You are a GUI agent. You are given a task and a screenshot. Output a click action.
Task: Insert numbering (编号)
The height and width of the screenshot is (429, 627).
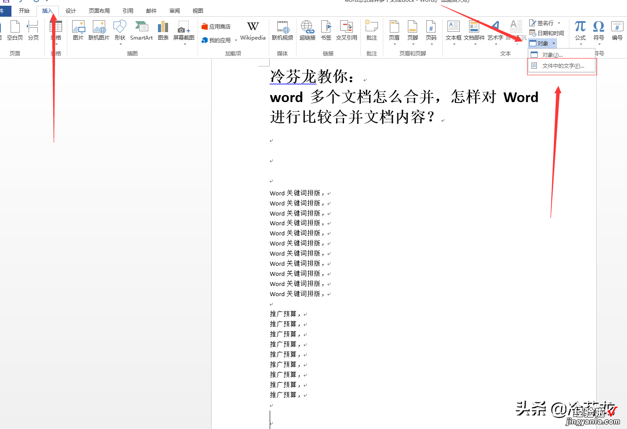(x=617, y=30)
